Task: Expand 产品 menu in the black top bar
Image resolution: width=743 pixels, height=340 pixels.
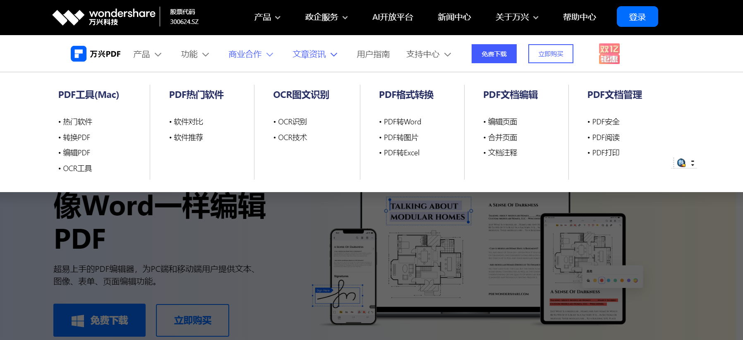Action: click(x=267, y=17)
